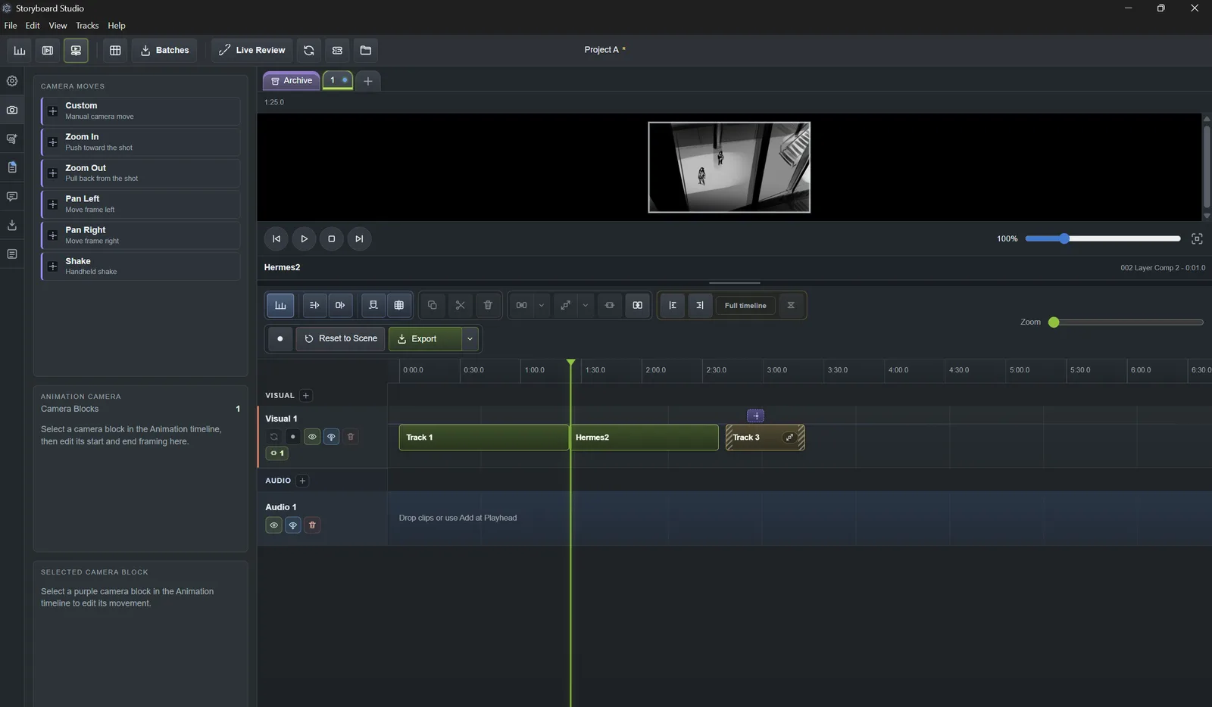Open Batches
Screen dimensions: 1212x707
164,51
